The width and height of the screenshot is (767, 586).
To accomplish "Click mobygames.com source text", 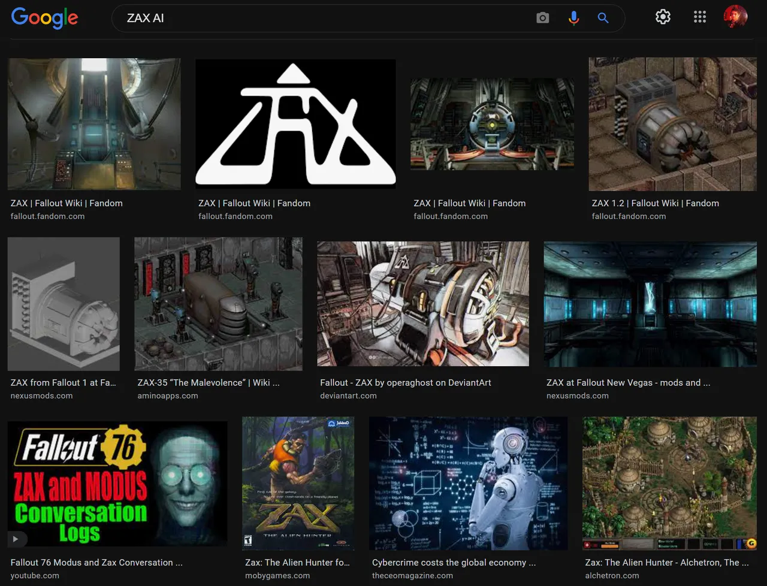I will point(277,575).
